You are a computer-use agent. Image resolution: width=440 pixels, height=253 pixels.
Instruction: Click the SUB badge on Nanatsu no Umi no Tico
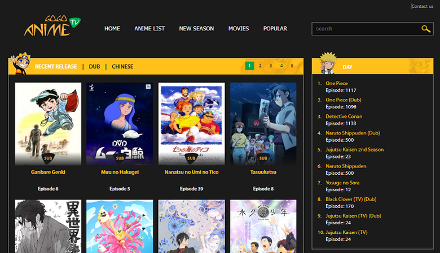click(191, 158)
